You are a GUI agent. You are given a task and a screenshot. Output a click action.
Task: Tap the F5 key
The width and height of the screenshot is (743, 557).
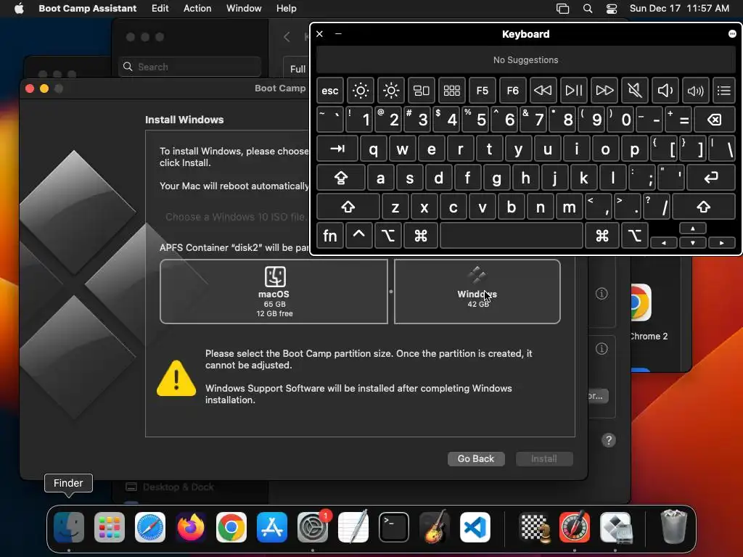tap(482, 91)
